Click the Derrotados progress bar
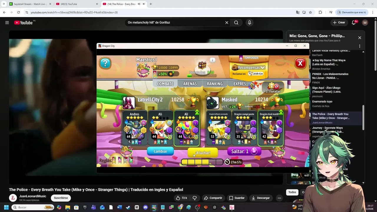Viewport: 377px width, 212px height. point(201,76)
